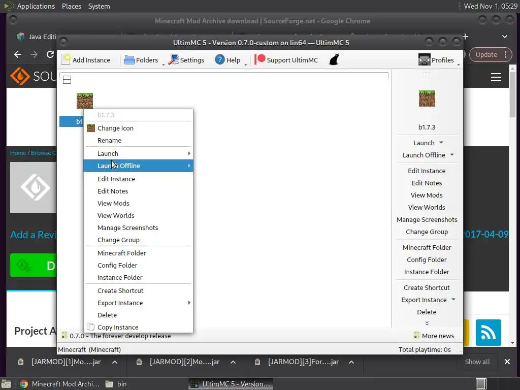This screenshot has height=390, width=520.
Task: Open Settings wrench icon in toolbar
Action: pyautogui.click(x=174, y=60)
